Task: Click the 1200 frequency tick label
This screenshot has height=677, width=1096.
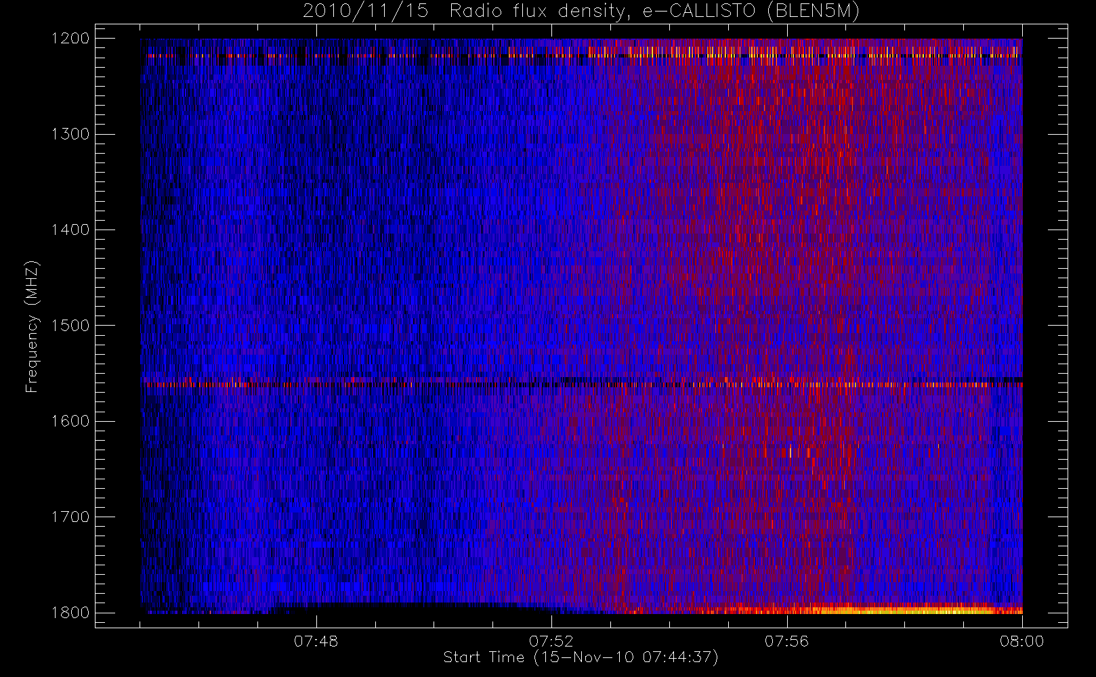Action: click(71, 39)
